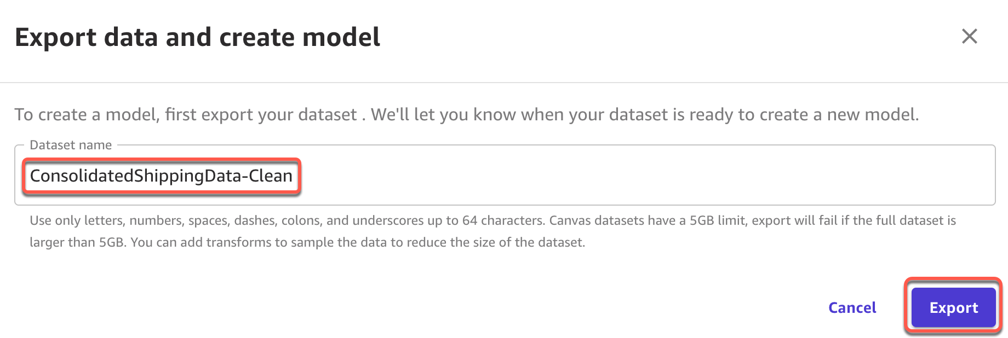Viewport: 1008px width, 338px height.
Task: Click the word 'Clean' in dataset name
Action: tap(271, 176)
